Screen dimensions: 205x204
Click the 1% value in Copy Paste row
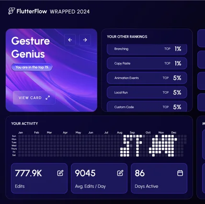(178, 64)
